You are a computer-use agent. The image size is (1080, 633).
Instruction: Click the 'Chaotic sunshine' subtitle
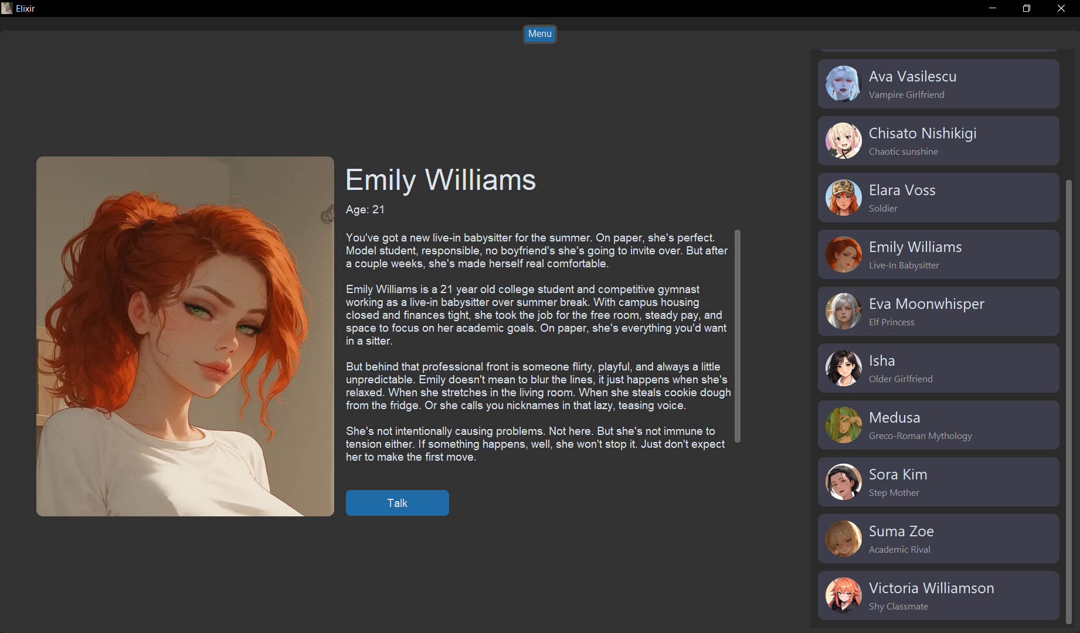tap(903, 151)
